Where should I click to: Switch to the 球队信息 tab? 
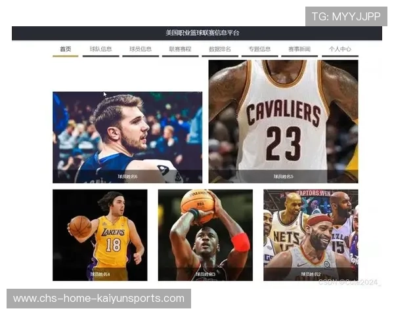[100, 49]
